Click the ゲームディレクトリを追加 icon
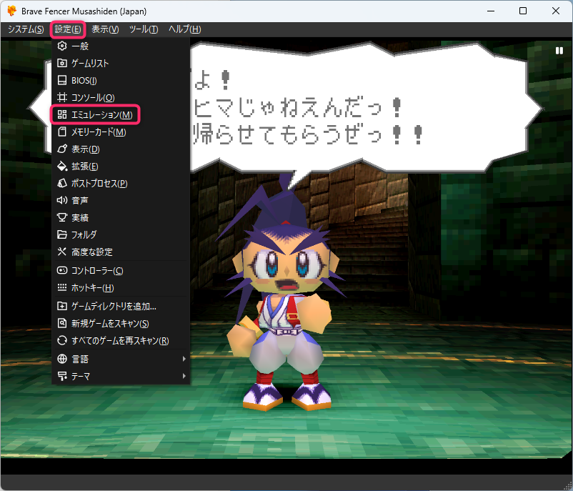The height and width of the screenshot is (491, 573). coord(62,306)
